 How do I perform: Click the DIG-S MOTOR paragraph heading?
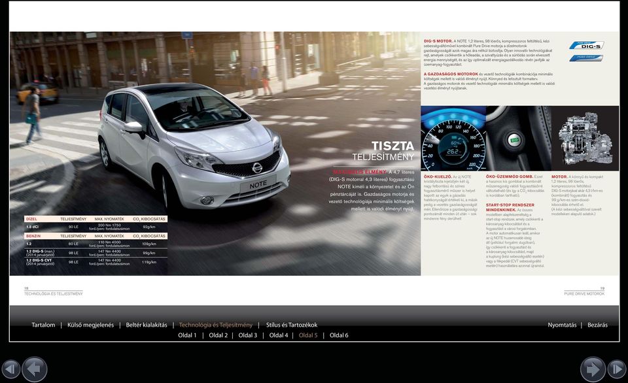438,41
